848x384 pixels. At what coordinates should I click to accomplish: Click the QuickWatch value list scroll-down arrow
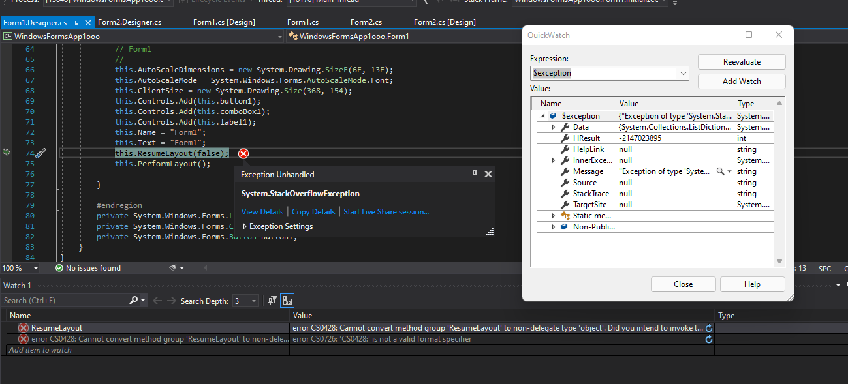(x=779, y=261)
